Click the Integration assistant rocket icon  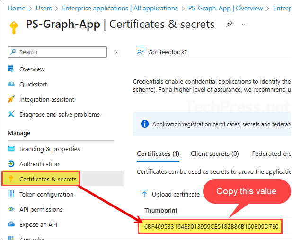pos(11,99)
